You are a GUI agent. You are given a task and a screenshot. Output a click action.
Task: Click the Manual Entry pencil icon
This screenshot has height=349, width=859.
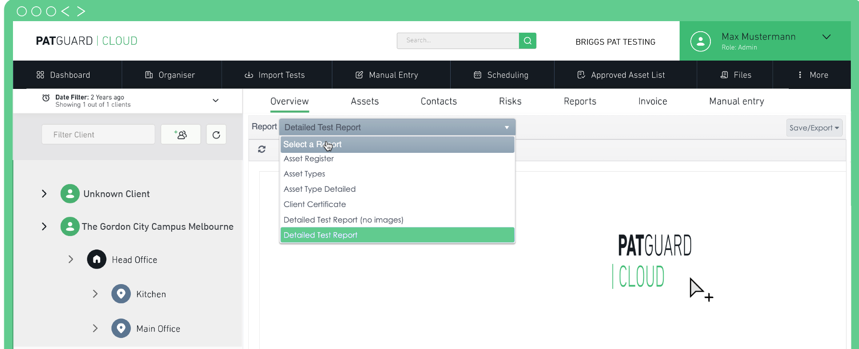tap(359, 75)
